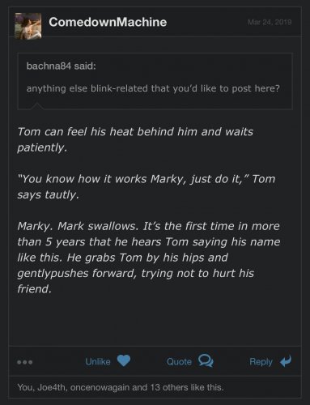
Task: Open the quote box pointer triangle
Action: click(36, 106)
